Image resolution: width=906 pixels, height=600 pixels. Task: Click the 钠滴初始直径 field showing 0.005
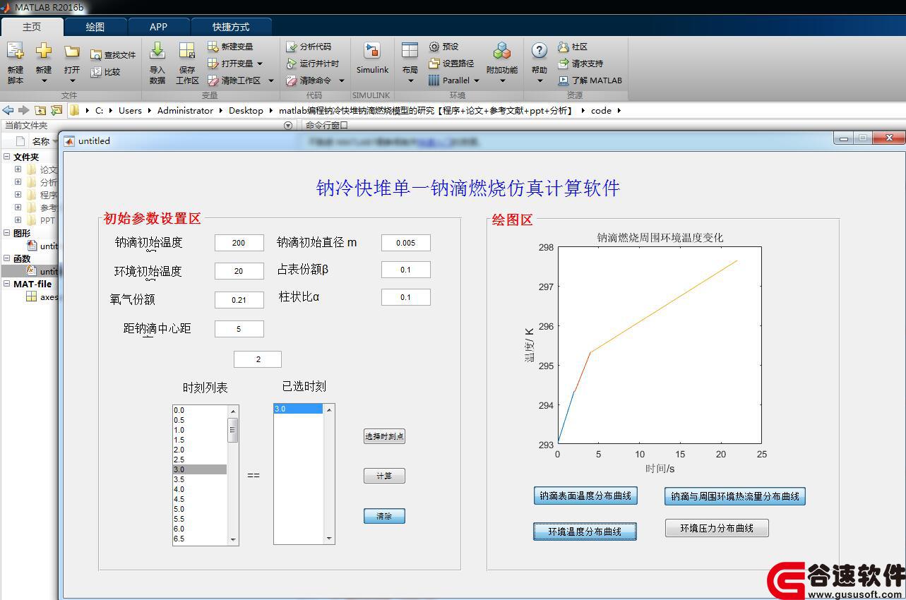(406, 243)
